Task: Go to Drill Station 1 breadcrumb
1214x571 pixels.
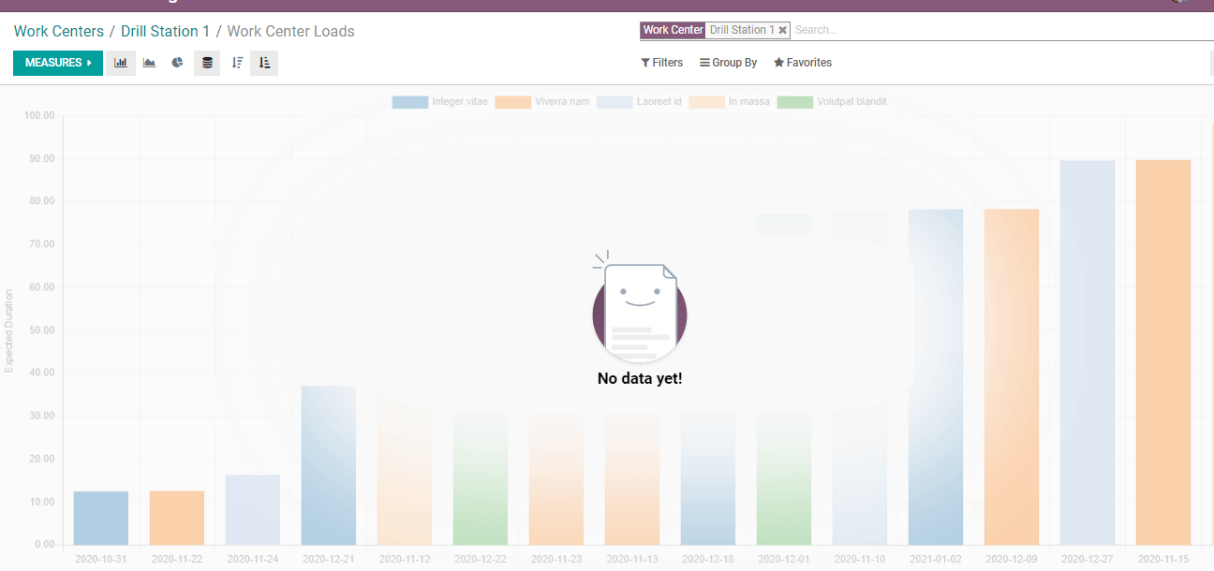Action: pos(166,31)
